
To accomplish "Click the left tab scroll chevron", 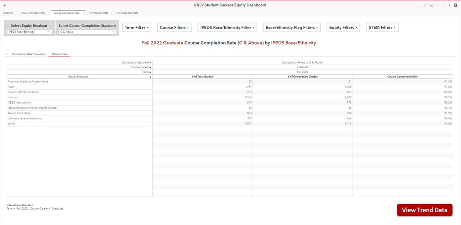I will coord(7,54).
